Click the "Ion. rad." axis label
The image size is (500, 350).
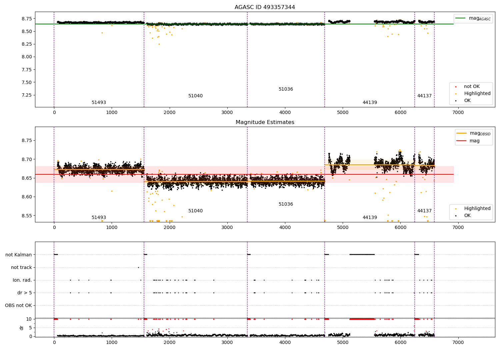22,280
